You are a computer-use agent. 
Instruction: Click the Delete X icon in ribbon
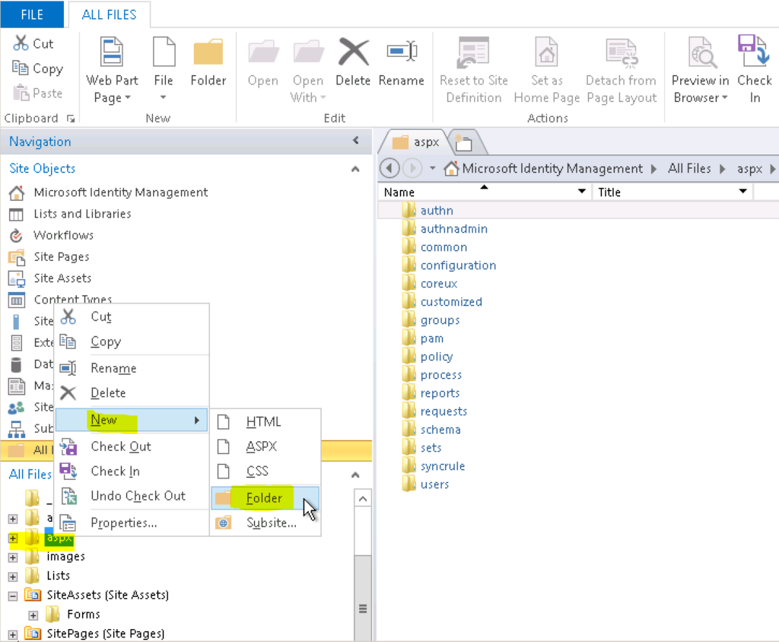353,52
